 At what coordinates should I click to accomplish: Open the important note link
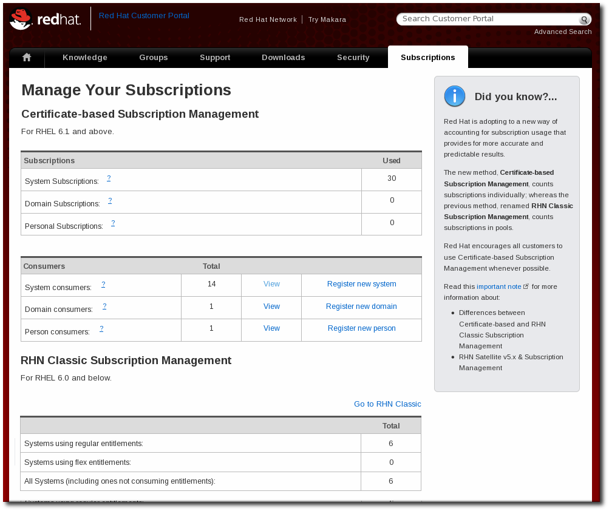point(498,286)
